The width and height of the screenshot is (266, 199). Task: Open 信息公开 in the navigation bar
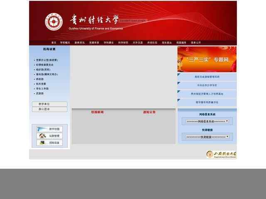tap(196, 43)
